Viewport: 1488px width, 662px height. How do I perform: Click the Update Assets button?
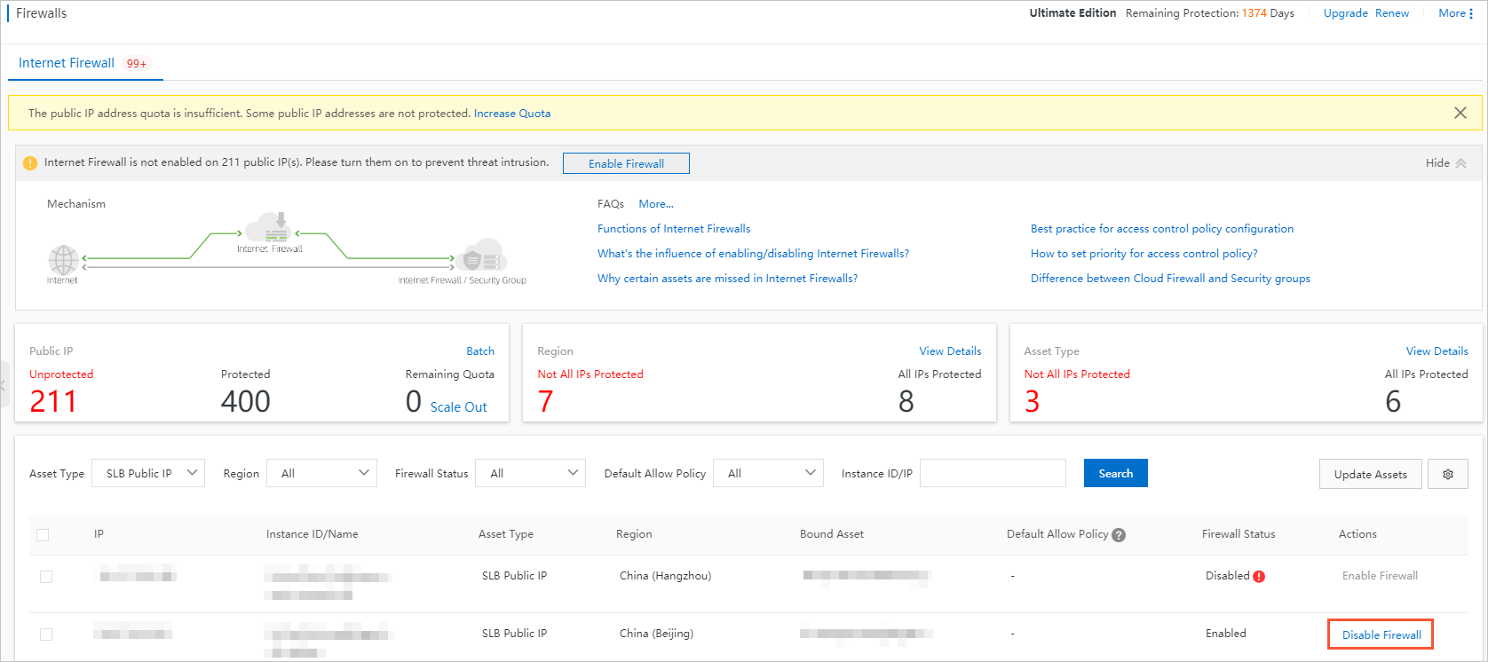pos(1370,474)
